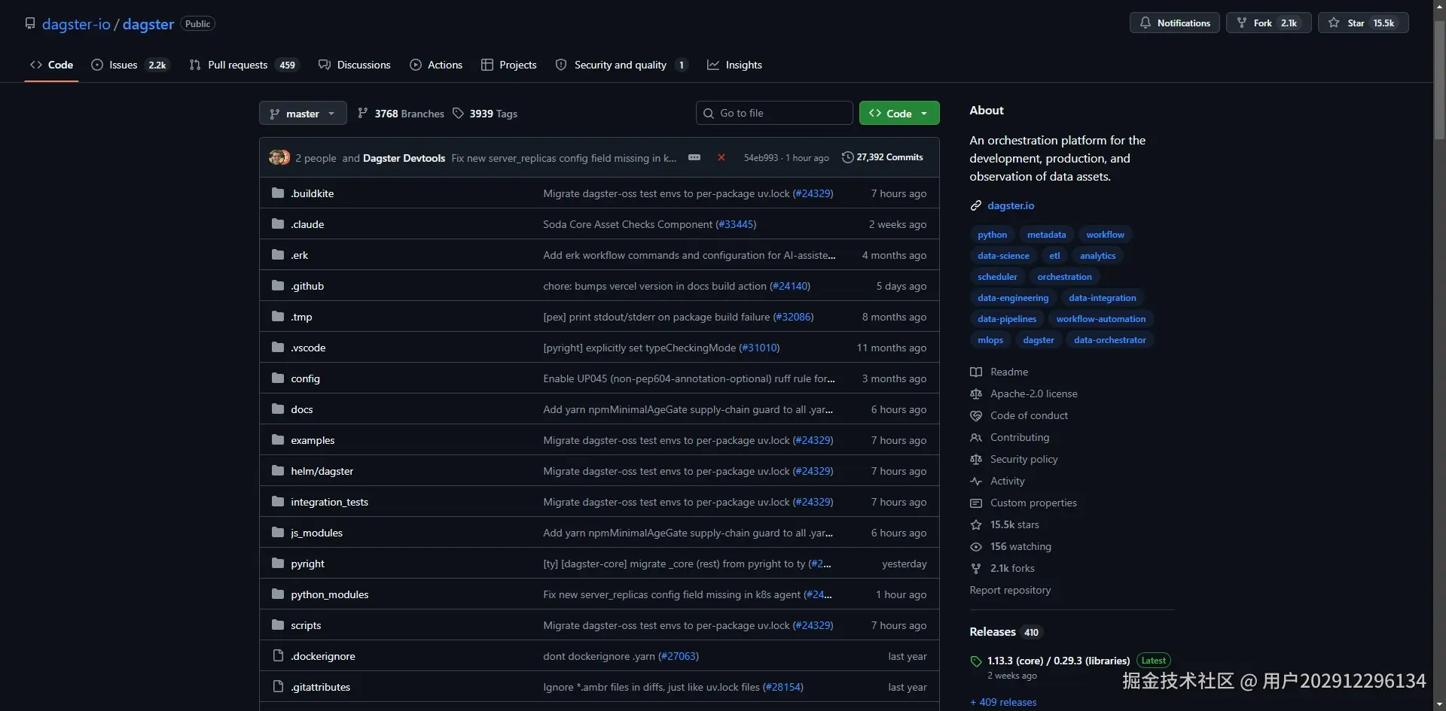Screen dimensions: 1446x711
Task: Open the .claude folder icon
Action: point(278,223)
